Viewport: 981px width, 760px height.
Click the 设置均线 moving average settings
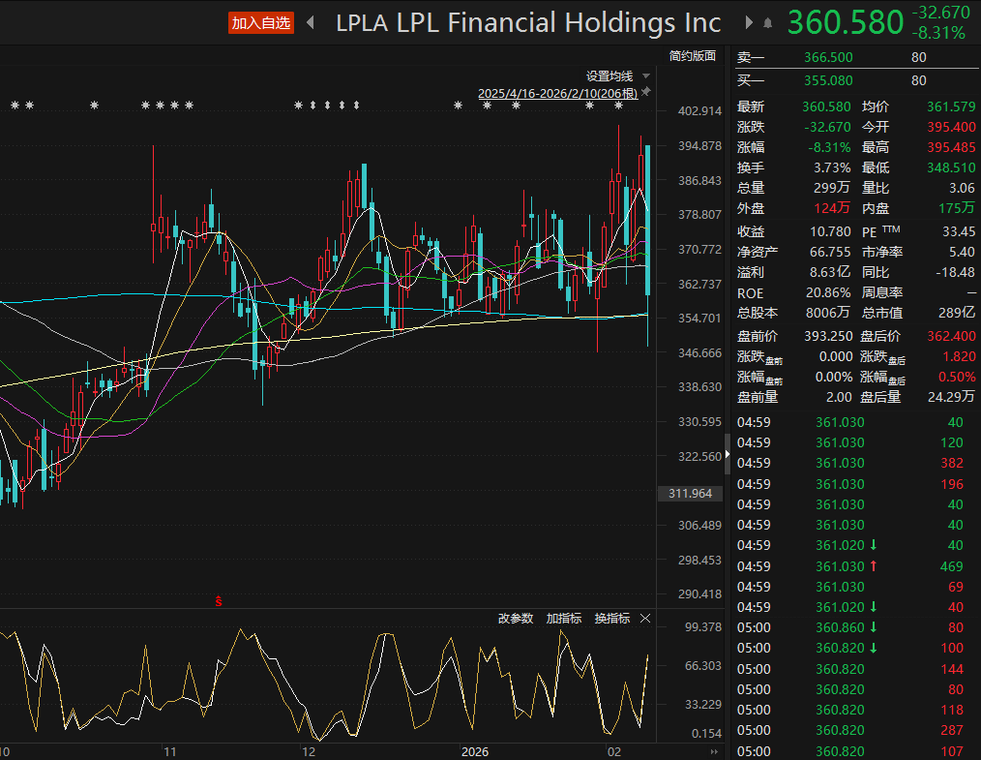tap(609, 76)
